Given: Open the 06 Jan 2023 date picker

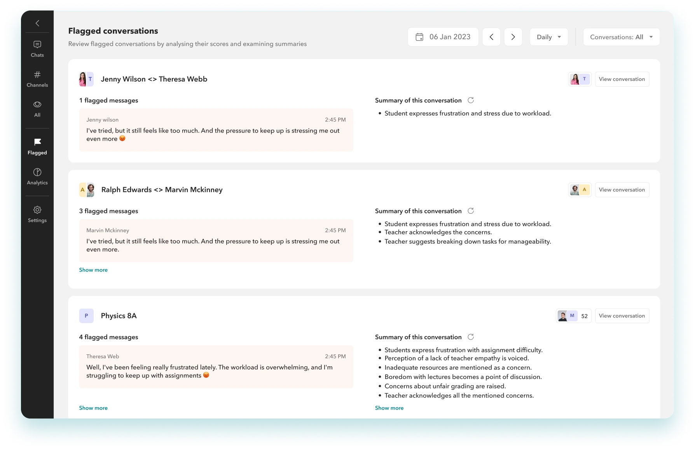Looking at the screenshot, I should coord(443,37).
